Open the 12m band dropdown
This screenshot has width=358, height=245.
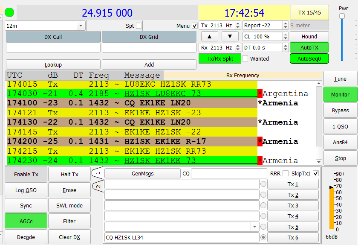pos(81,26)
